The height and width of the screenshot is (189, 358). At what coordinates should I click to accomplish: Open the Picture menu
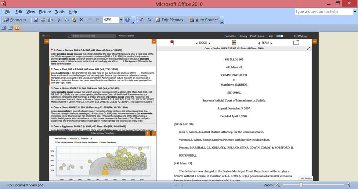click(45, 12)
